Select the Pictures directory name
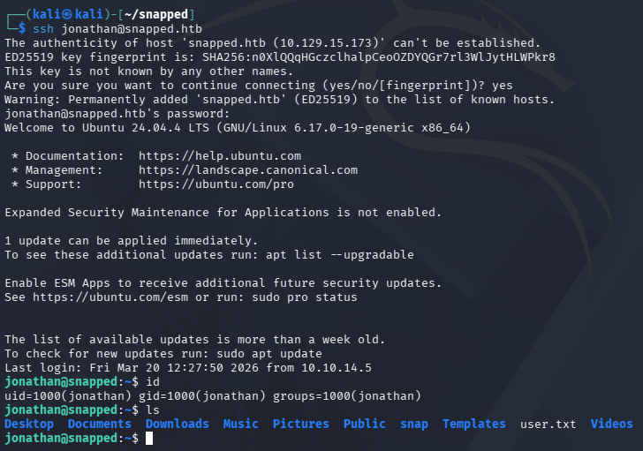This screenshot has width=643, height=451. point(301,425)
